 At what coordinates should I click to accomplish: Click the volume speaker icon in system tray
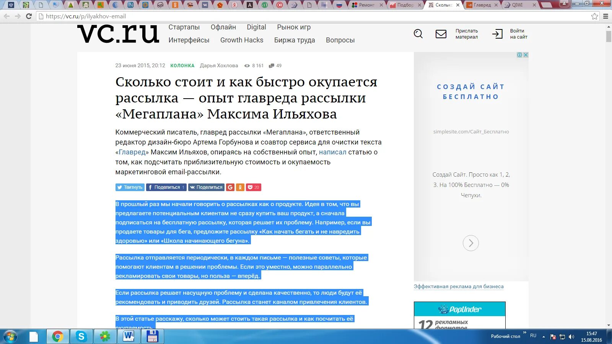point(571,337)
